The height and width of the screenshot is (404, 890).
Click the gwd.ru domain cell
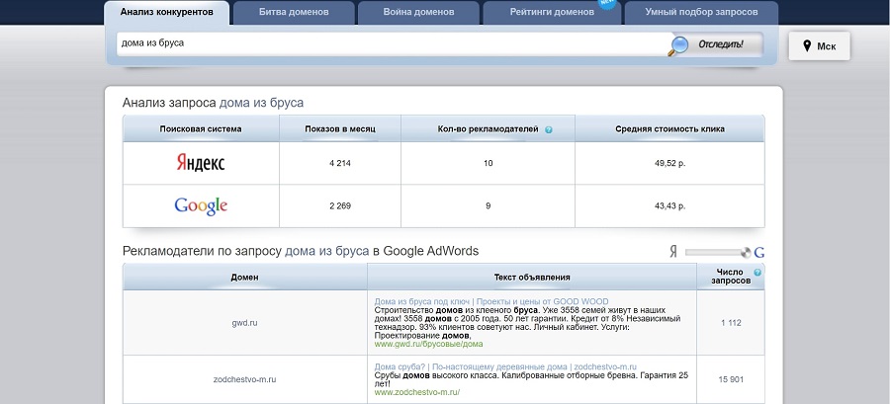click(244, 323)
